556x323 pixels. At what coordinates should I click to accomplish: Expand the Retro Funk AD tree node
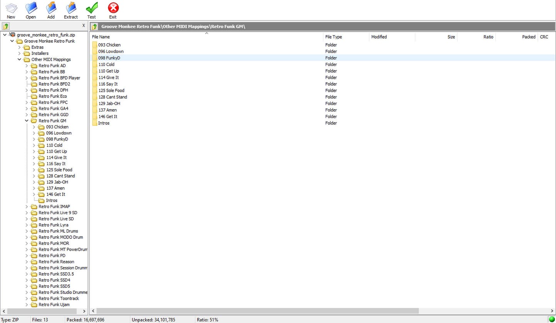(27, 66)
